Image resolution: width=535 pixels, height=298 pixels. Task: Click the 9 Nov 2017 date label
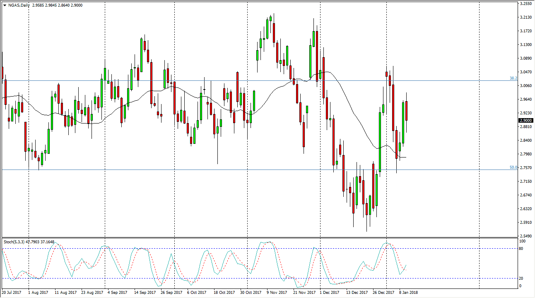(277, 293)
